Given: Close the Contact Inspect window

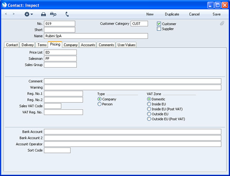Looking at the screenshot, I should (x=225, y=5).
